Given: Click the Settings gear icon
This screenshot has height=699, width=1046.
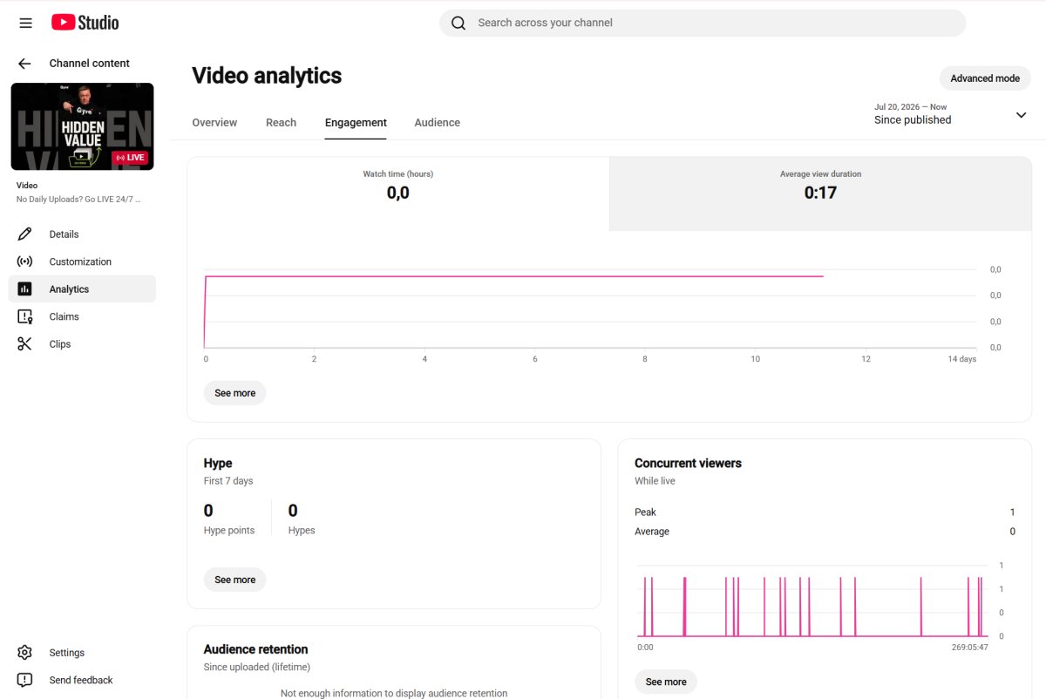Looking at the screenshot, I should click(24, 653).
